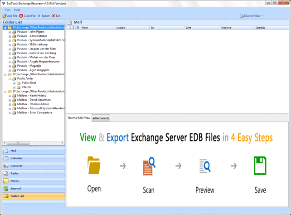Click the Contacts card icon in navigation

[6, 166]
